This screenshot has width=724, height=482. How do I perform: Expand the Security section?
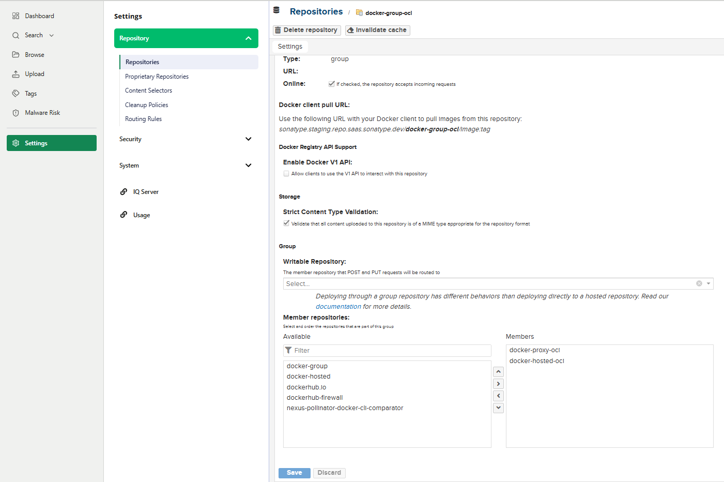[x=249, y=139]
